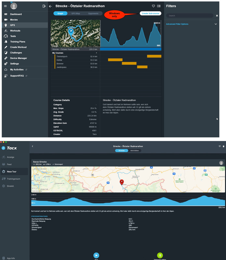Collapse the My Courses list arrow
The height and width of the screenshot is (260, 226).
[96, 53]
